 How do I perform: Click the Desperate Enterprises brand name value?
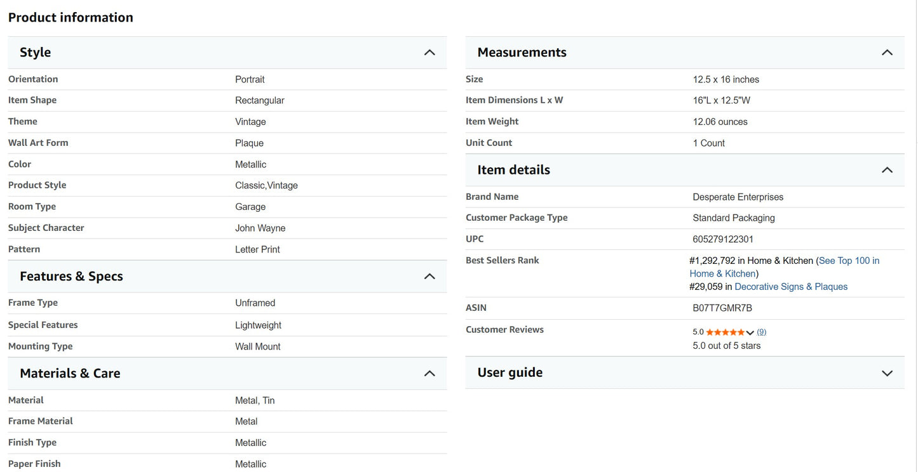pyautogui.click(x=738, y=197)
